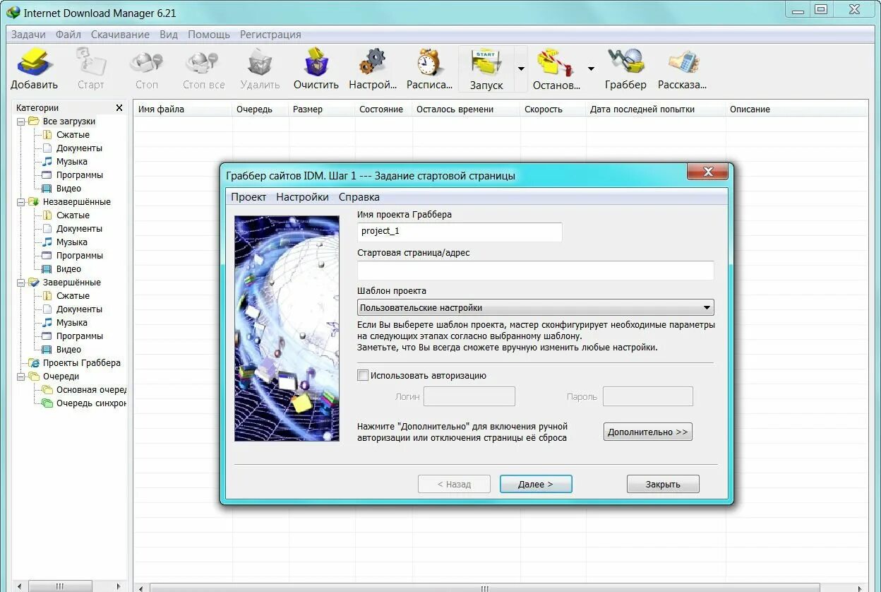
Task: Open the grabber dialog Проект menu
Action: click(248, 197)
